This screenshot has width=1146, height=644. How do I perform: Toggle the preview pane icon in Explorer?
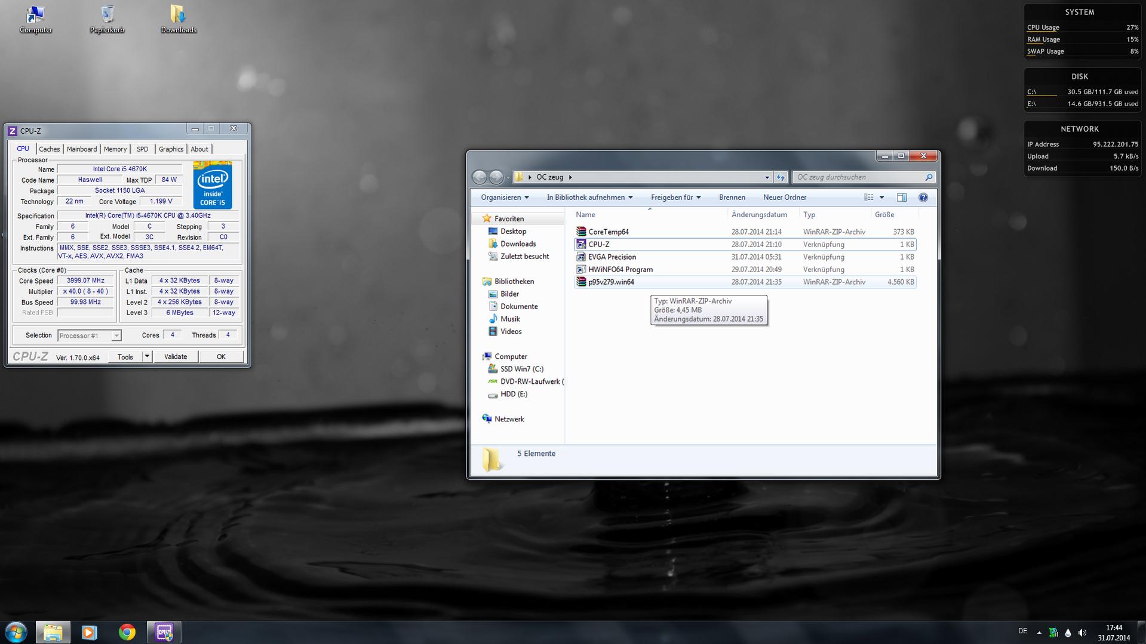pyautogui.click(x=902, y=198)
